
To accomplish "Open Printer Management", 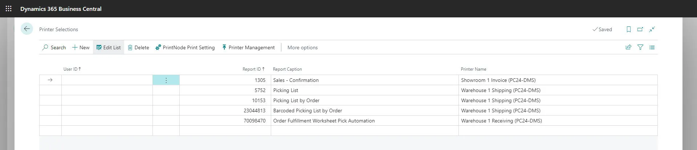I will (248, 47).
